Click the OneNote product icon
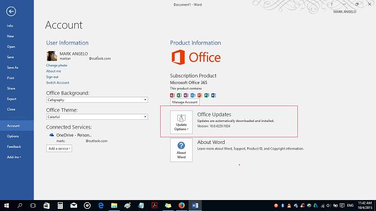Viewport: 376px width, 211px height. click(x=186, y=95)
